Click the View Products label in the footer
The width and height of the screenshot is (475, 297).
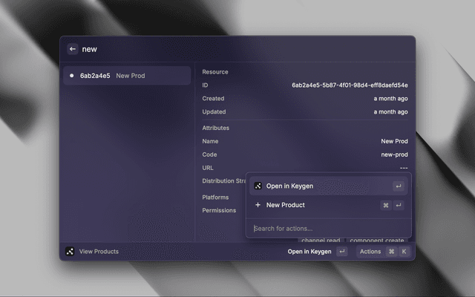pos(99,252)
